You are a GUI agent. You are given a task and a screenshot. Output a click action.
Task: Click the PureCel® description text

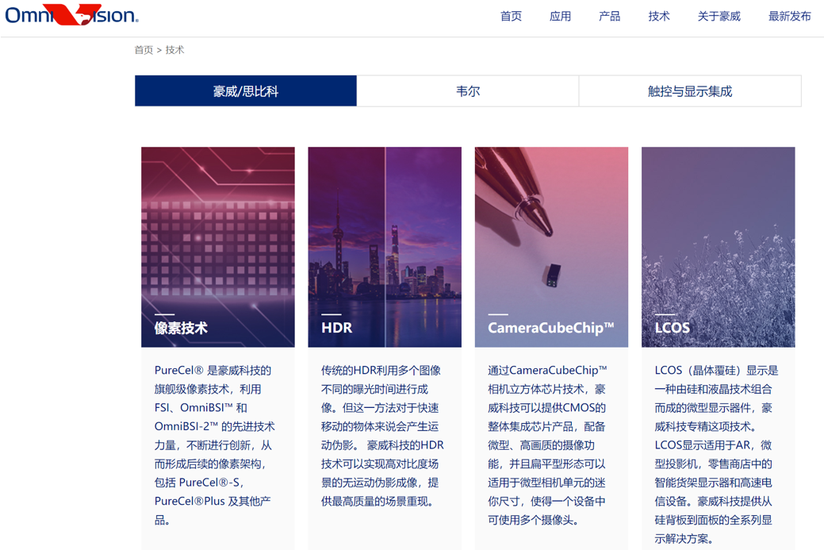pos(215,444)
